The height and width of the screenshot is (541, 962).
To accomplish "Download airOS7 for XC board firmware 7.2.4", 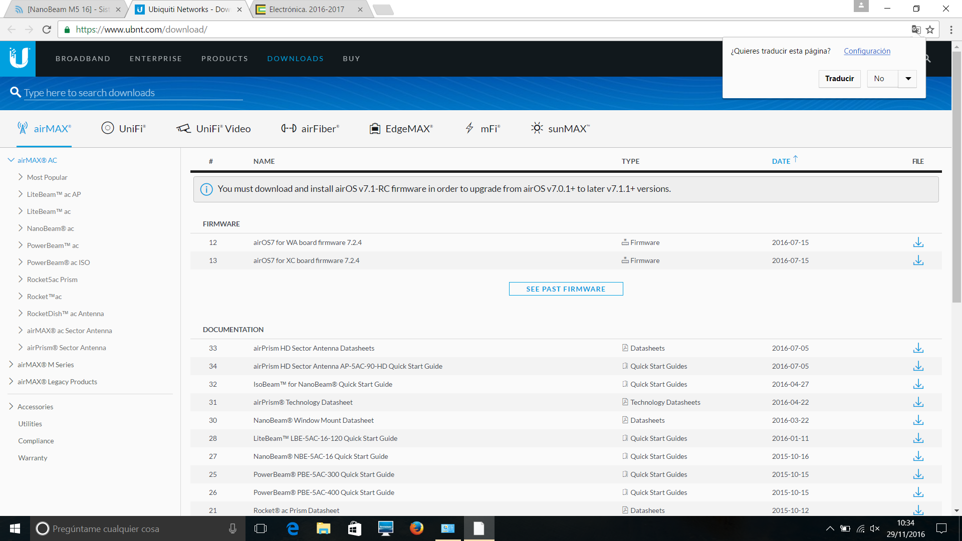I will coord(918,260).
